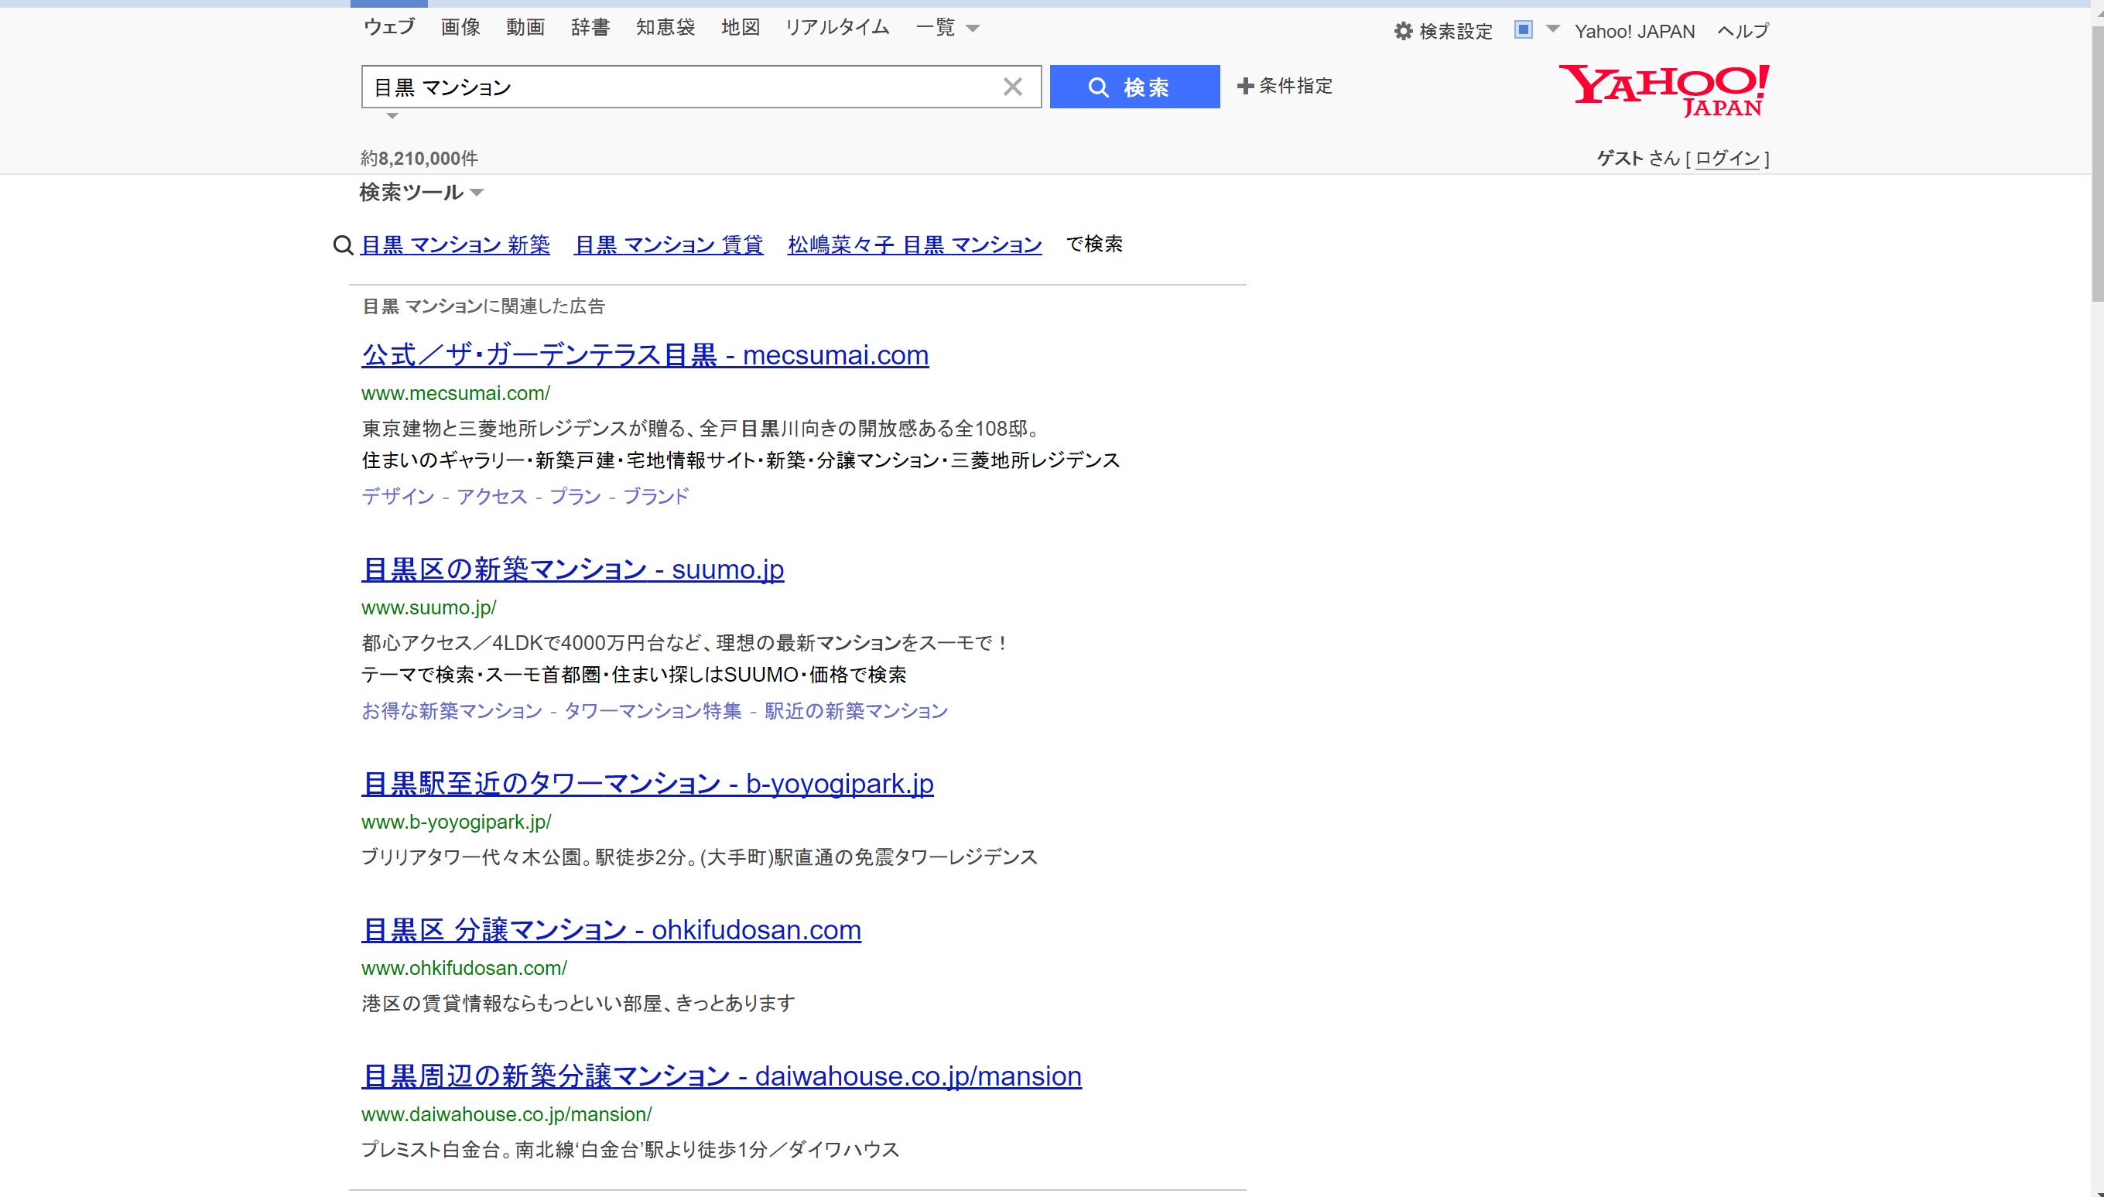Click the blue 検索 search button
Screen dimensions: 2104x1197
pyautogui.click(x=1134, y=87)
